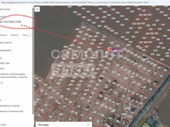Screen dimensions: 170x127
Task: Select the "4002:1185" cadastral number row
Action: [5, 63]
